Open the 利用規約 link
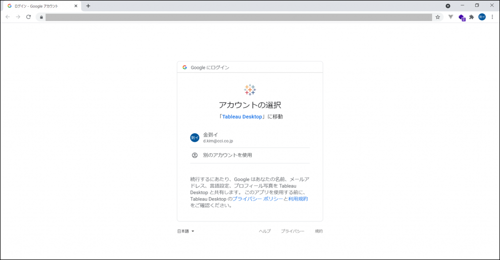500x260 pixels. [298, 199]
